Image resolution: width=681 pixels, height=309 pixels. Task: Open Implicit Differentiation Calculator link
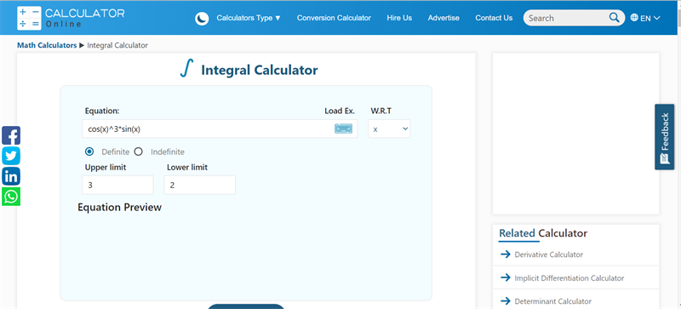point(569,278)
